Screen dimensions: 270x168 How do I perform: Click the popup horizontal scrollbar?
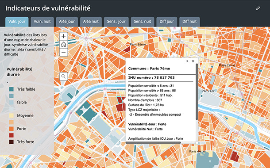pos(153,143)
